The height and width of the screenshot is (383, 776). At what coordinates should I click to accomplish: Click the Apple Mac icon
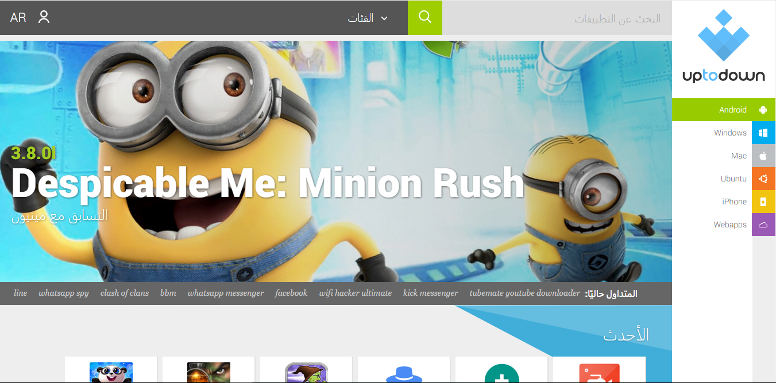(x=763, y=156)
